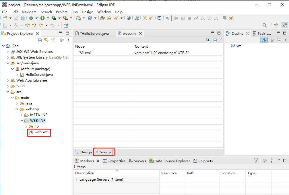289x195 pixels.
Task: Expand the META-INF folder
Action: (x=22, y=115)
